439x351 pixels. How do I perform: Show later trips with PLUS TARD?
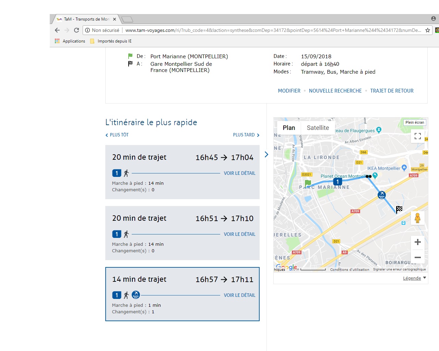[246, 135]
